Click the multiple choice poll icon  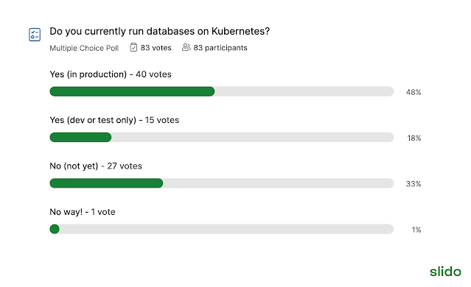coord(35,35)
